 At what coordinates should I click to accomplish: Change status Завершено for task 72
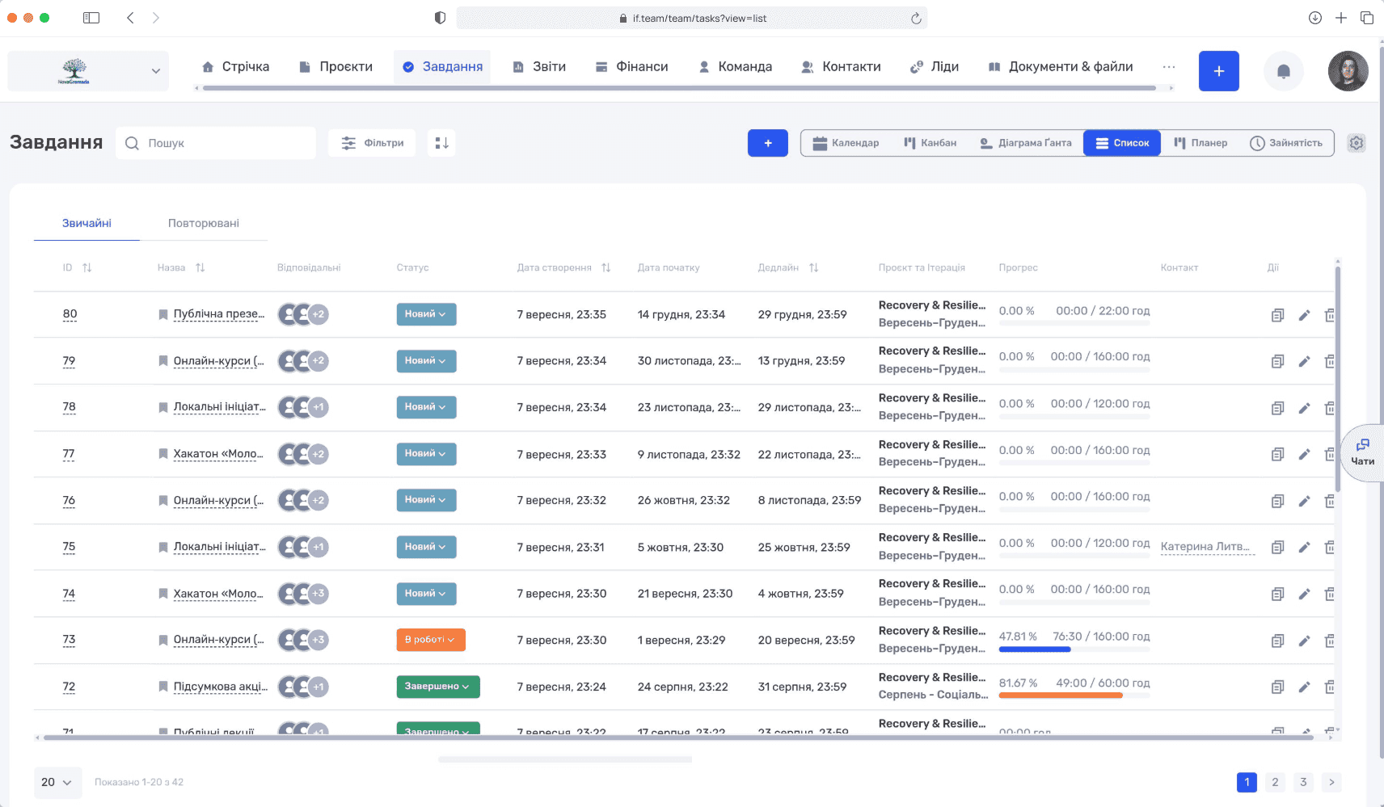(438, 687)
